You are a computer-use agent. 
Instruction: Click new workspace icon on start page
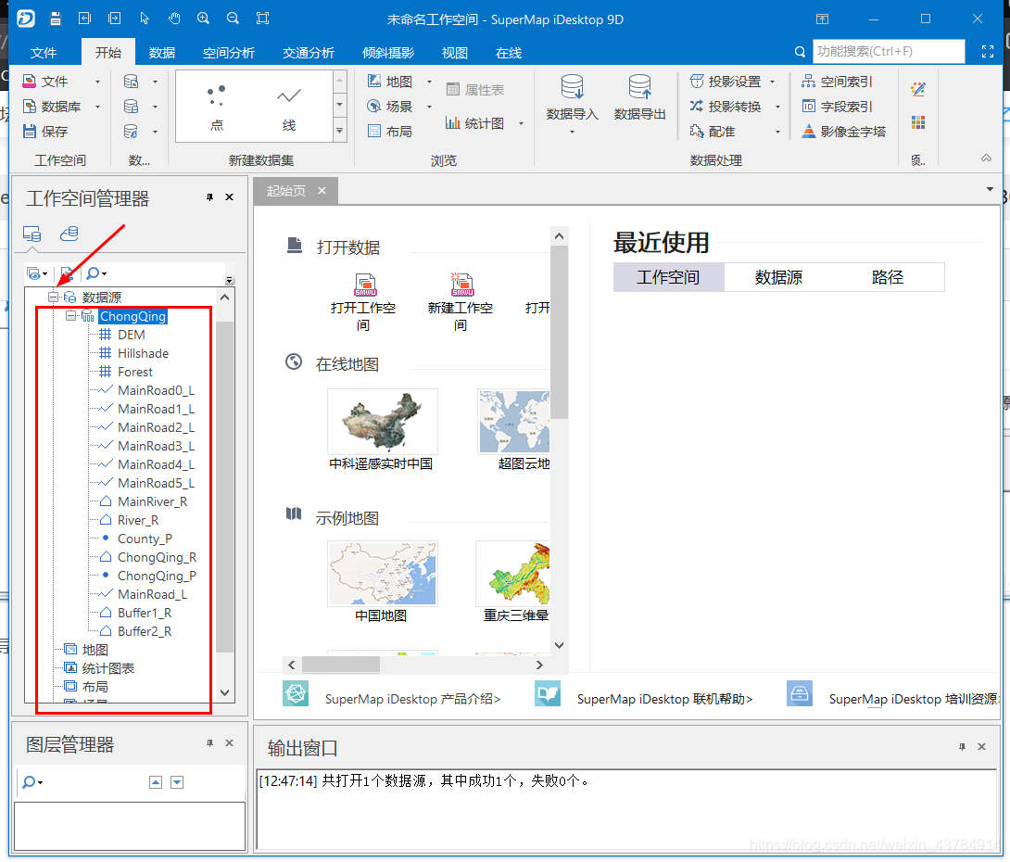461,284
